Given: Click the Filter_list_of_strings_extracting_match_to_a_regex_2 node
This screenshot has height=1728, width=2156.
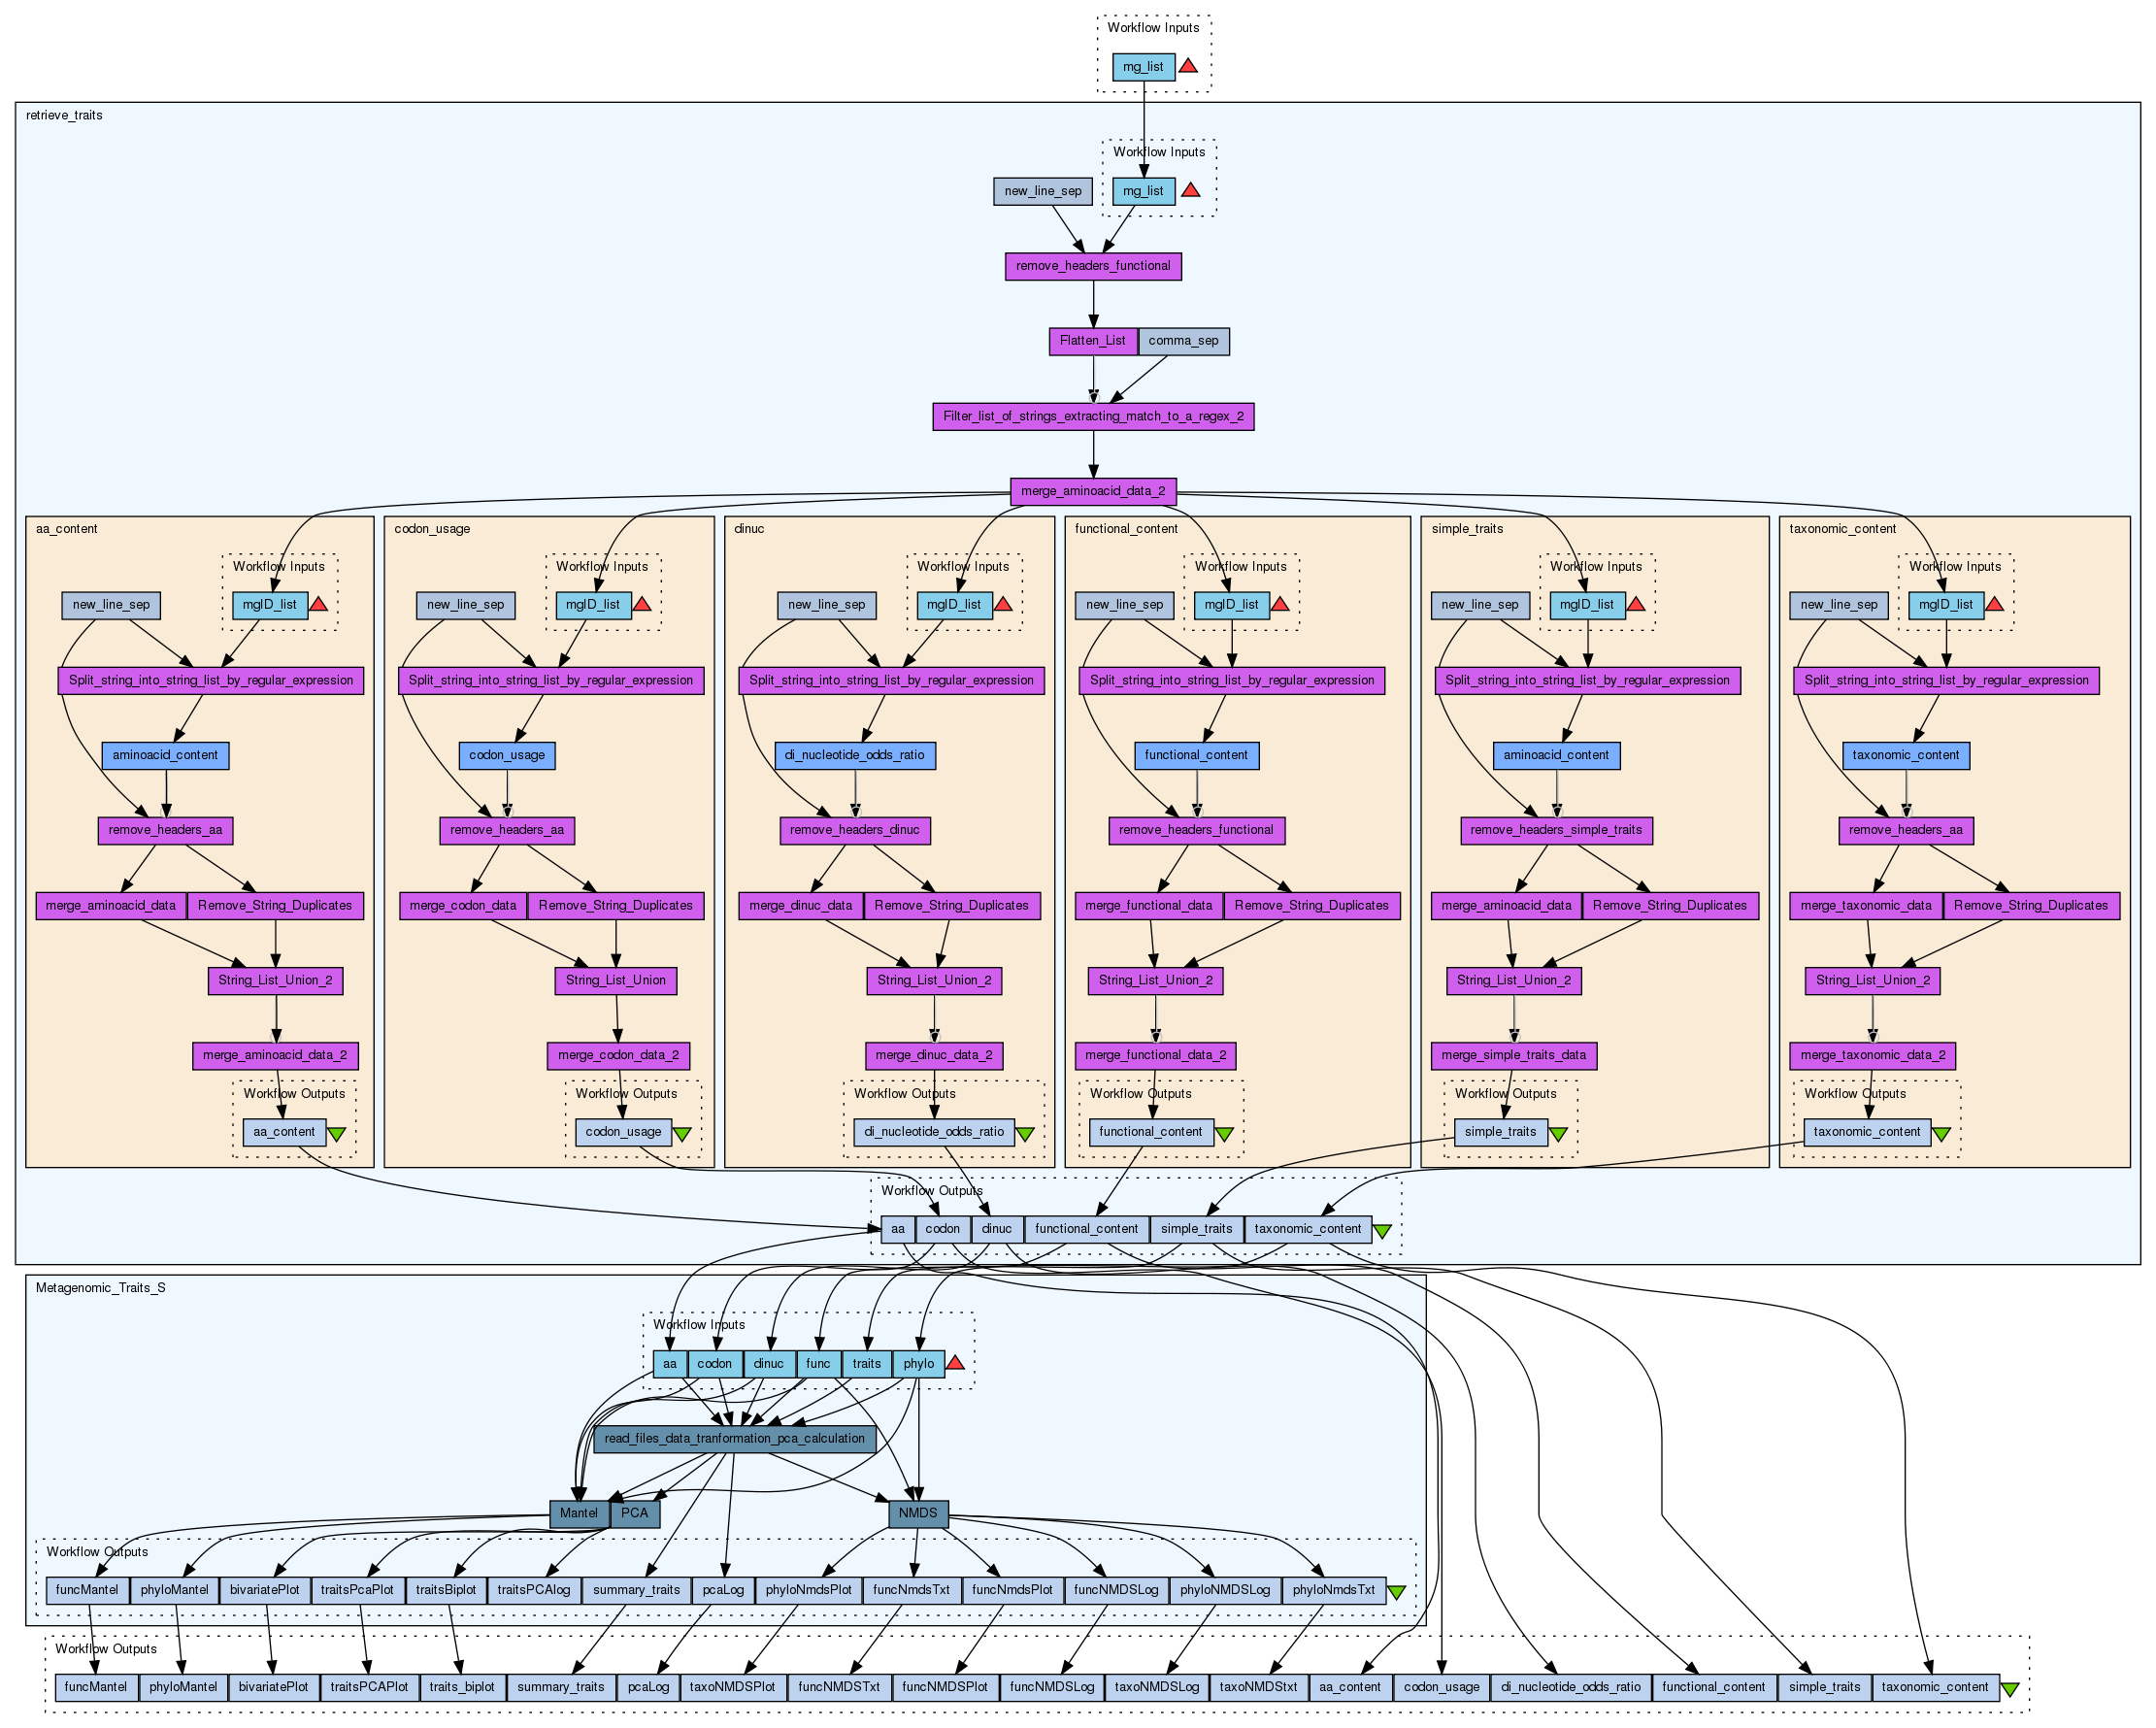Looking at the screenshot, I should point(1092,416).
